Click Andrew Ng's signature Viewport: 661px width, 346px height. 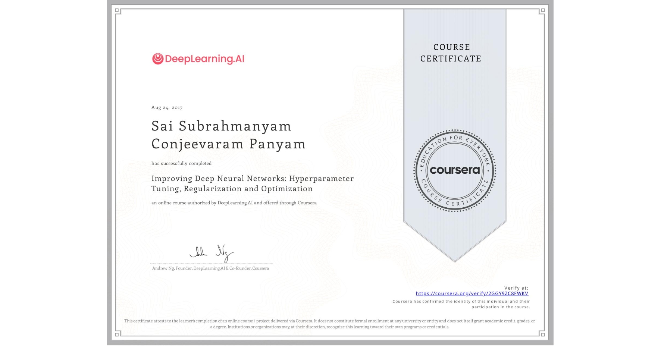(x=212, y=254)
